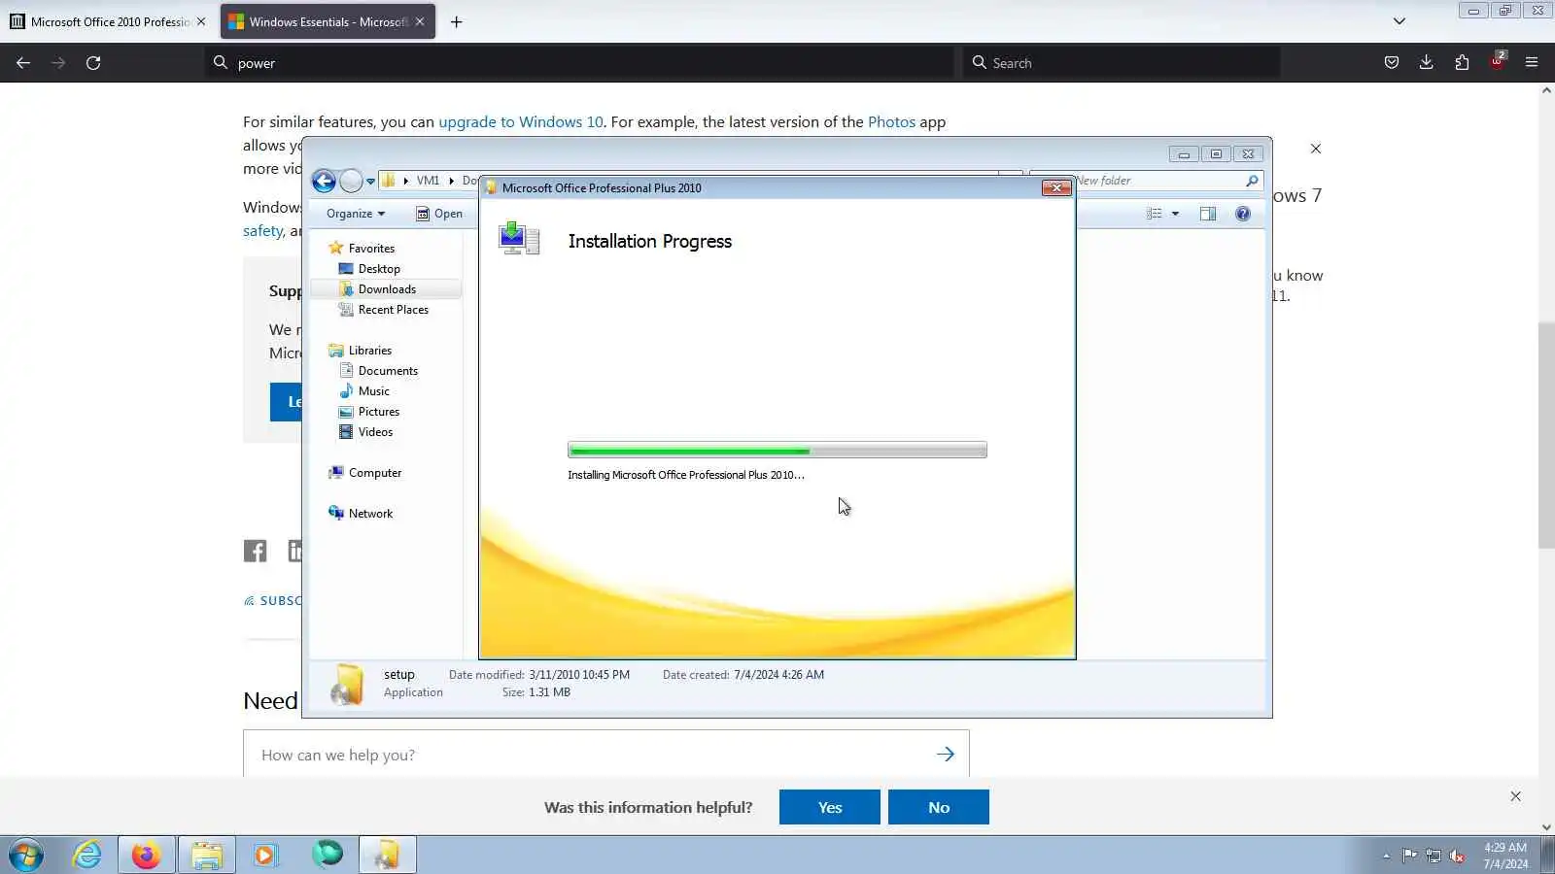Show the browser downloads panel
The height and width of the screenshot is (874, 1555).
coord(1427,63)
